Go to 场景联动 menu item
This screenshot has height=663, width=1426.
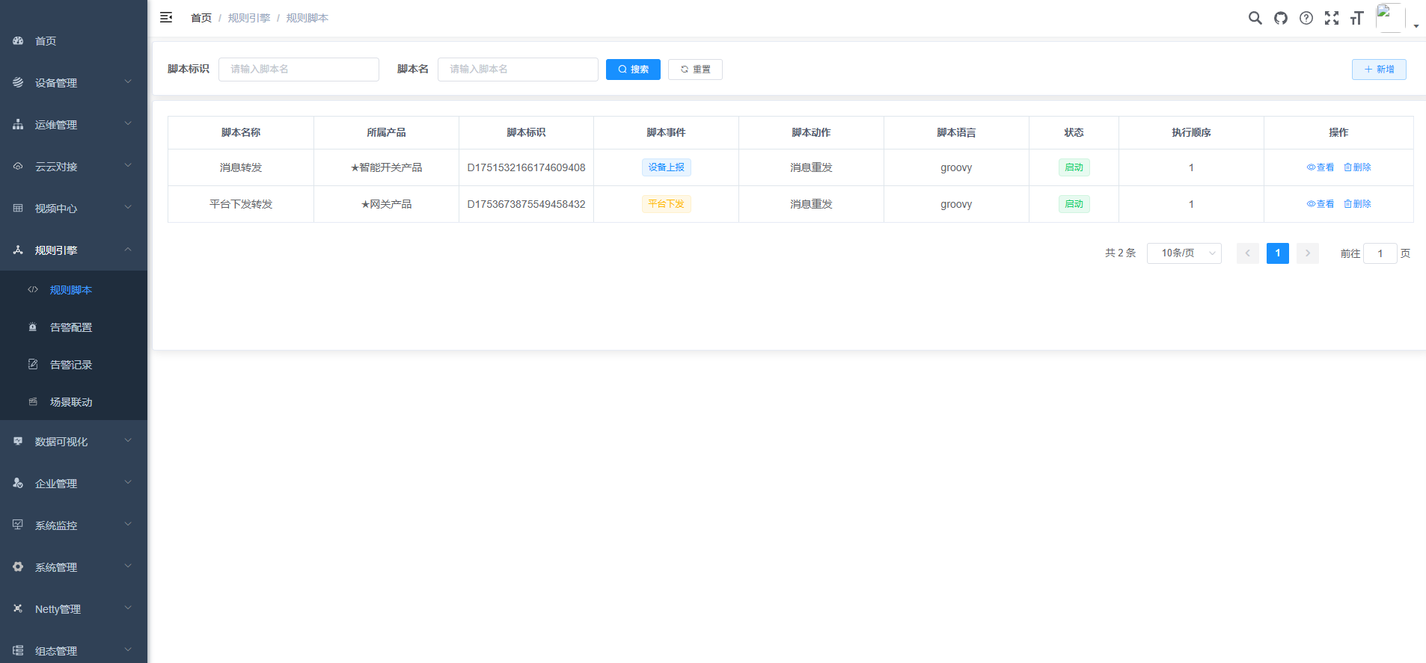click(71, 402)
